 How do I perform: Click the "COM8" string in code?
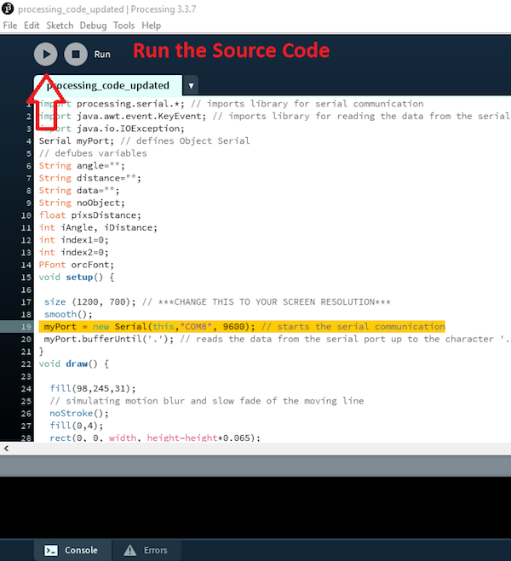click(196, 327)
